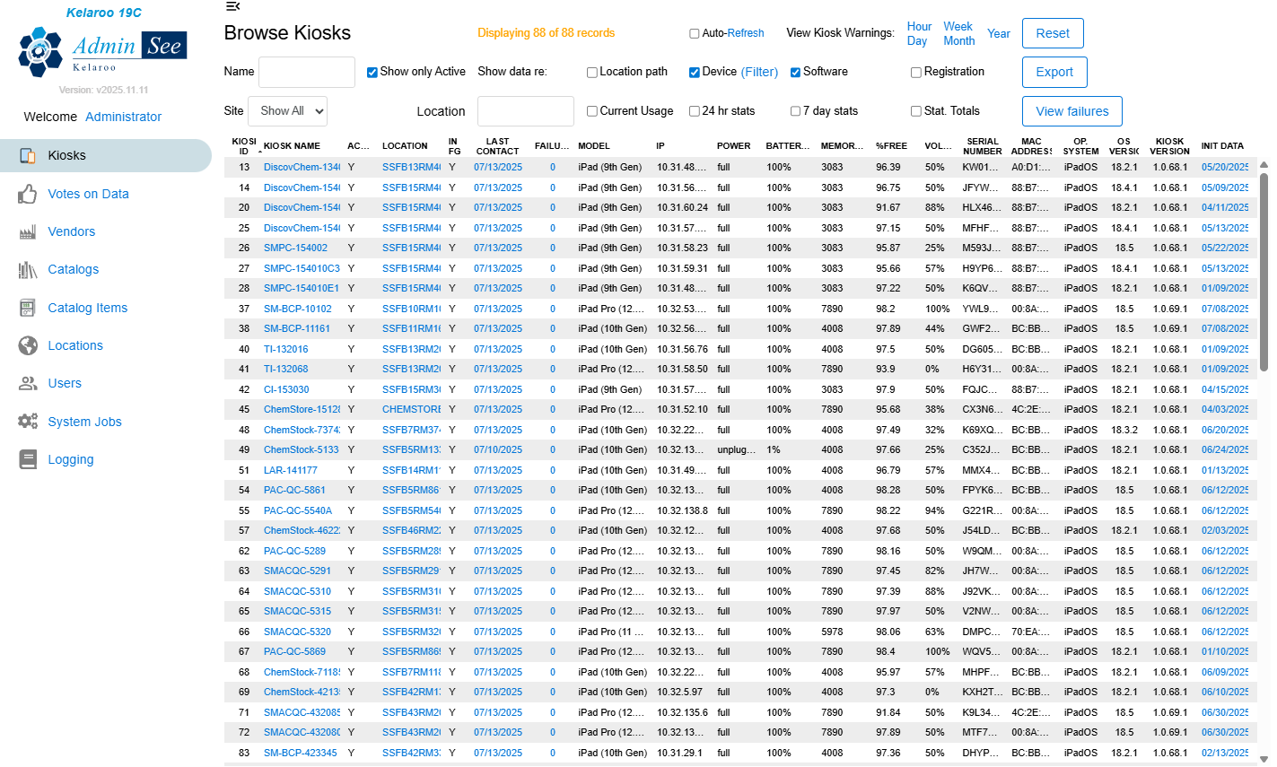Click the table's vertical scrollbar thumb

[1264, 269]
